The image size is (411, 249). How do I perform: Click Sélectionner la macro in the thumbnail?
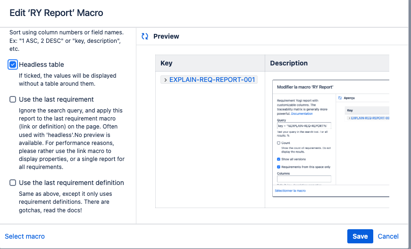coord(290,191)
